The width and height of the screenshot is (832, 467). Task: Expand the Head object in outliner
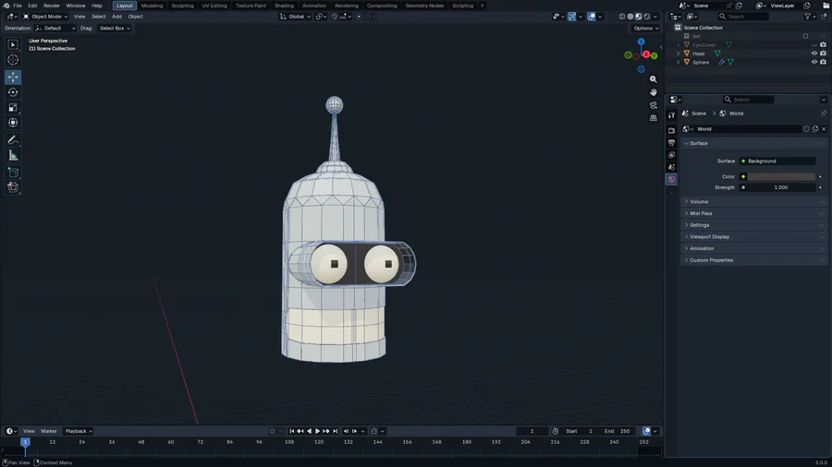(679, 54)
